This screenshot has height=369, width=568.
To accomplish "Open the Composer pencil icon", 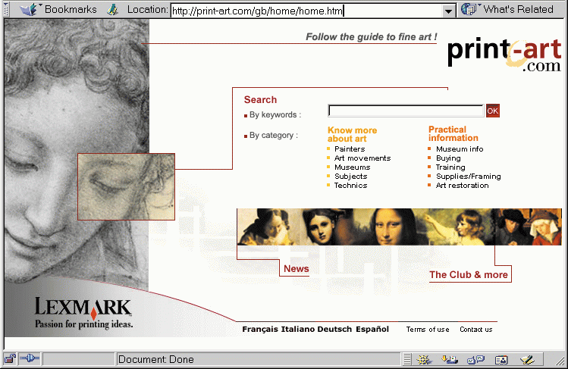I will tap(527, 360).
